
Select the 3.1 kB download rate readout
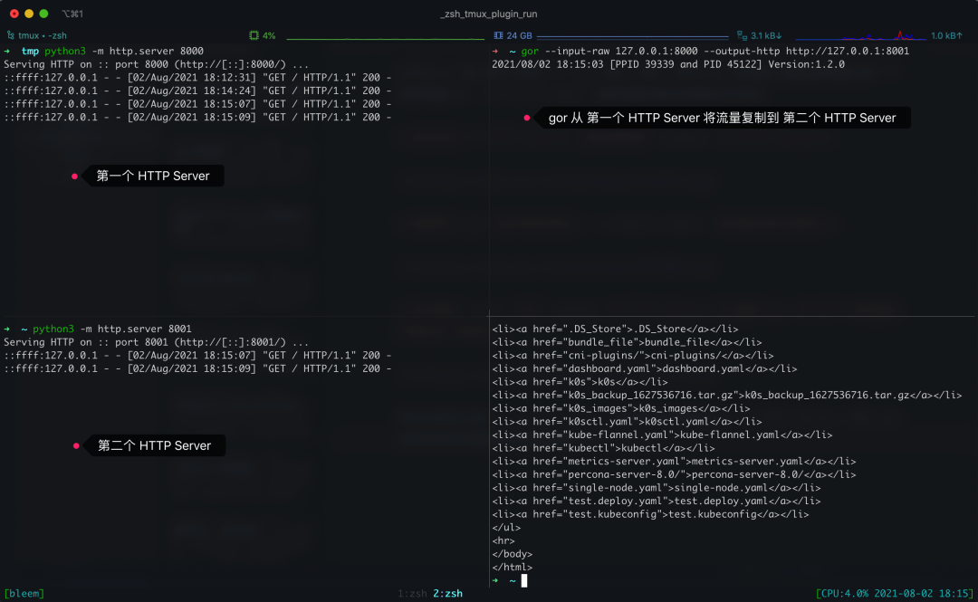click(766, 35)
